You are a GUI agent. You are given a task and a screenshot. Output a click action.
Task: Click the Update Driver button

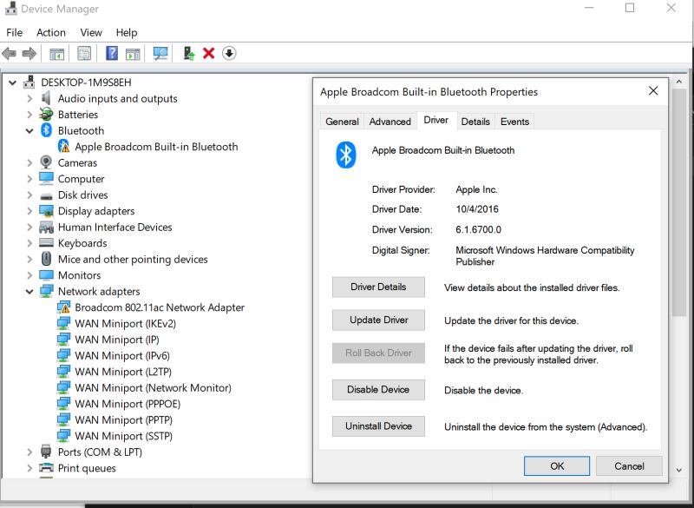click(378, 320)
